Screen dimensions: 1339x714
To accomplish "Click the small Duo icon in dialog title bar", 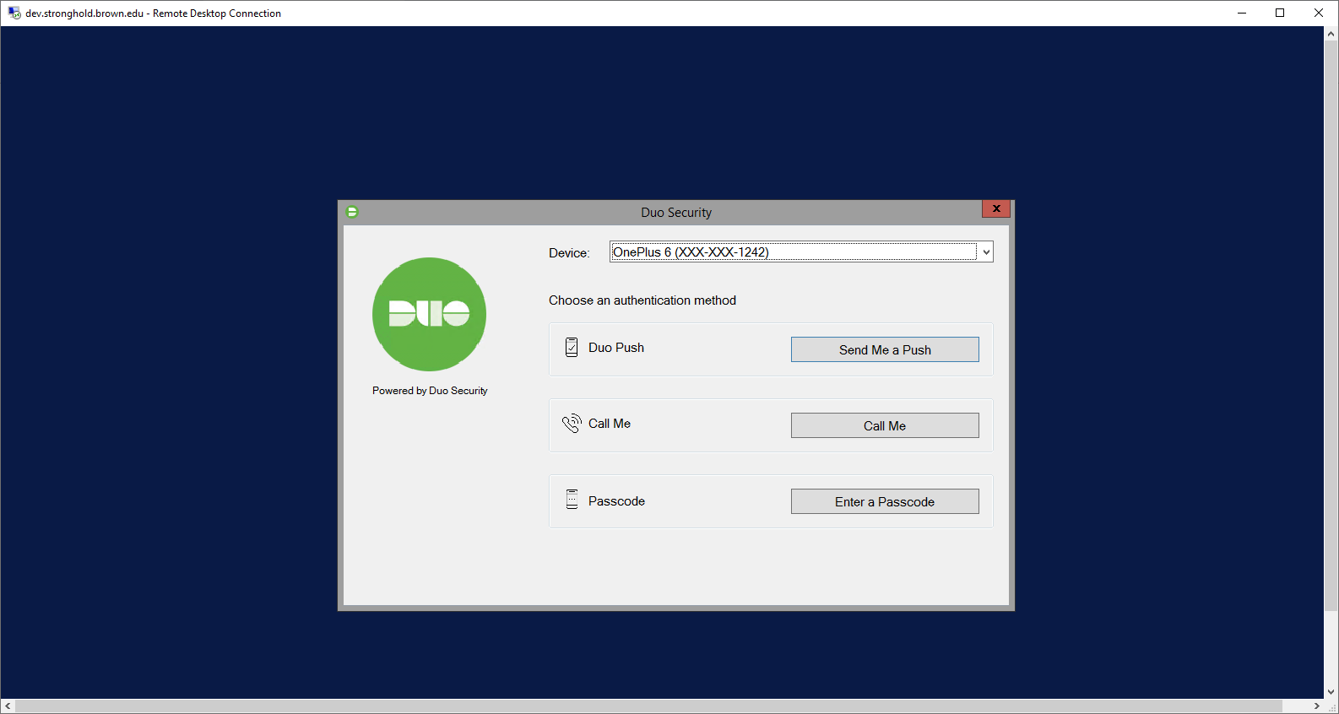I will click(352, 212).
